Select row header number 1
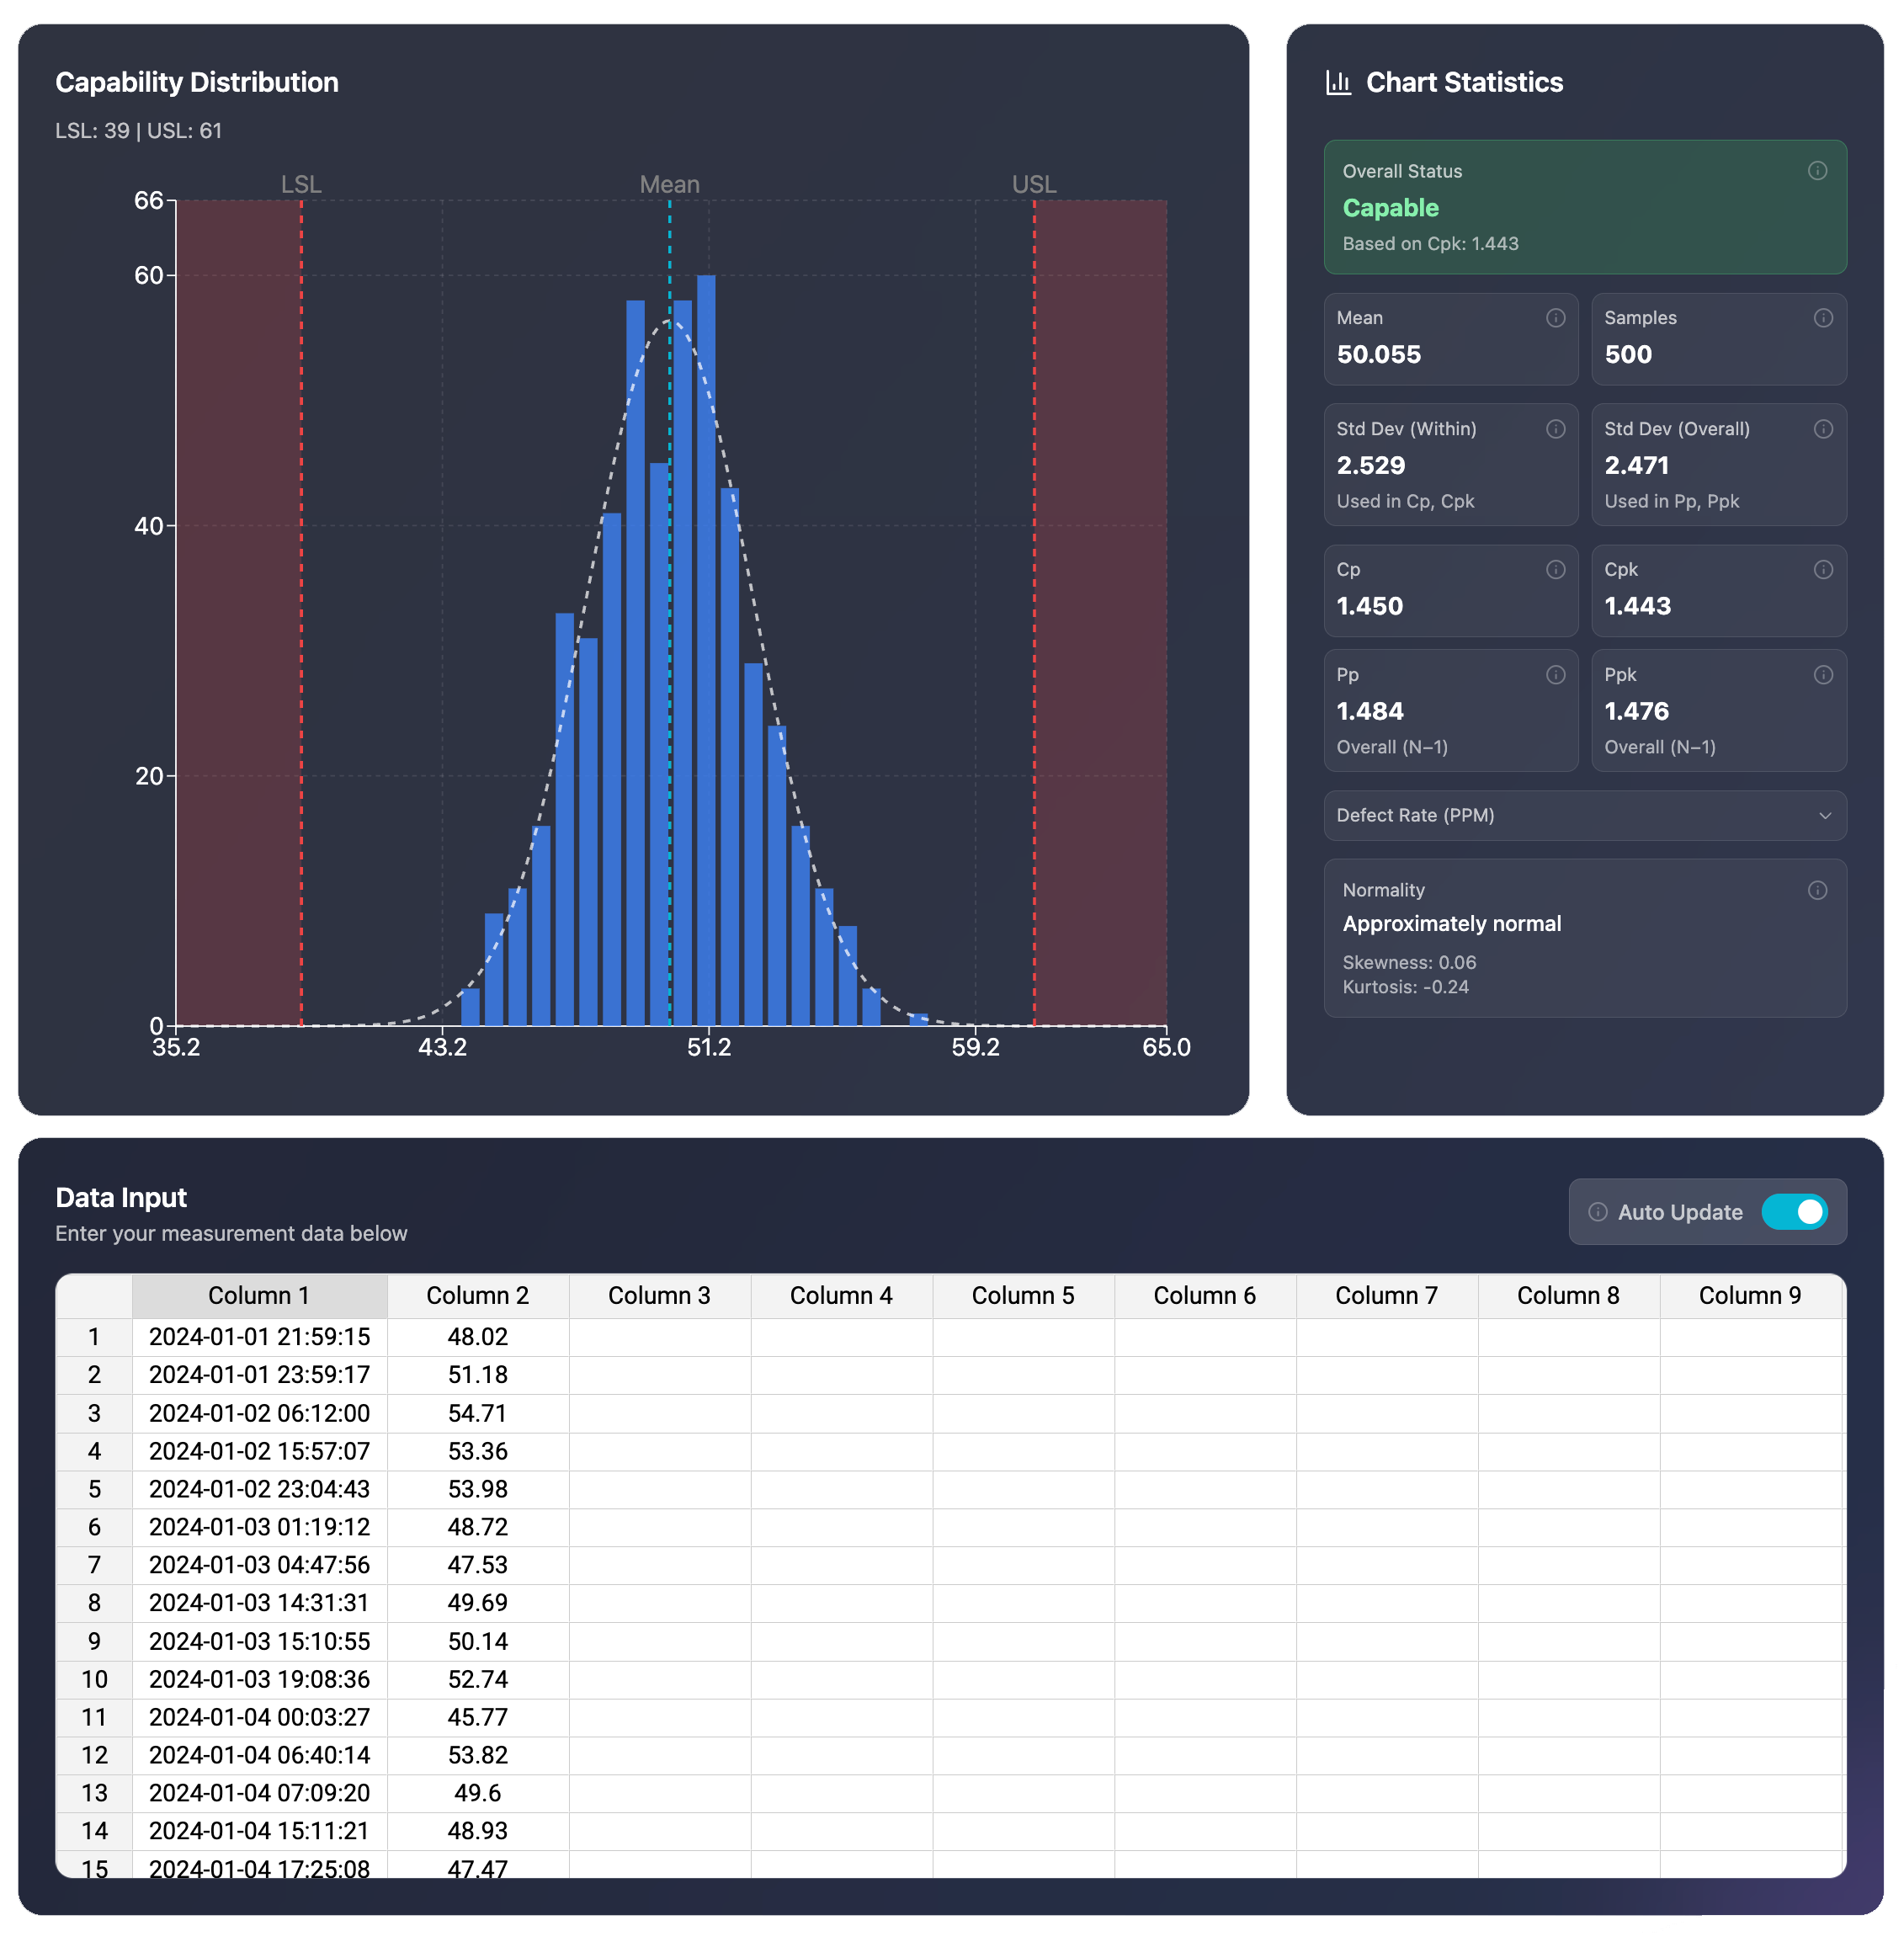Screen dimensions: 1904x1947 (x=94, y=1337)
